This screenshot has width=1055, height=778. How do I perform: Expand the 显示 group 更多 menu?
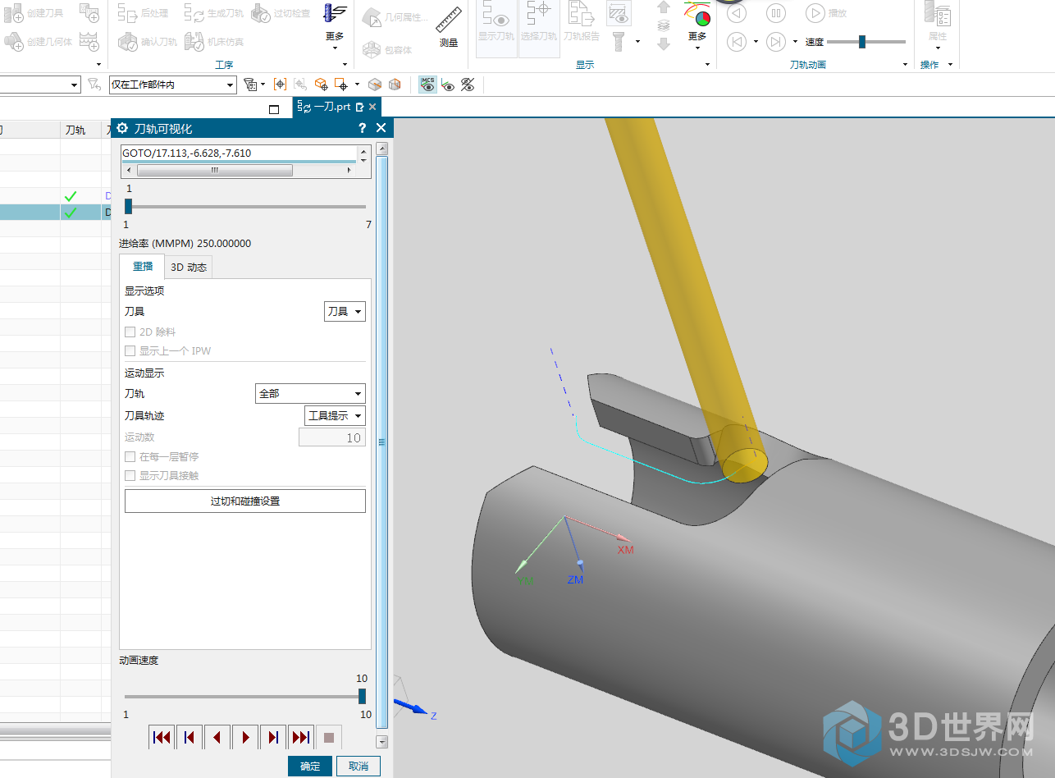697,28
